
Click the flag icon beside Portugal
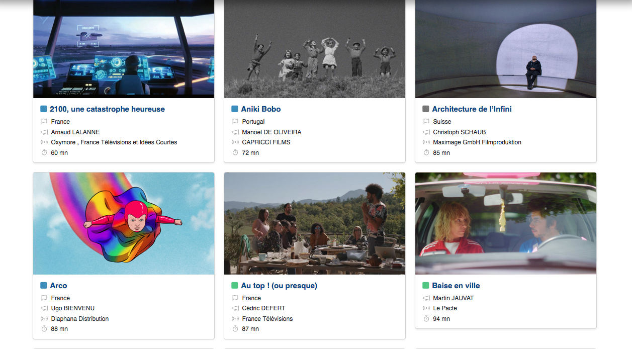(235, 122)
